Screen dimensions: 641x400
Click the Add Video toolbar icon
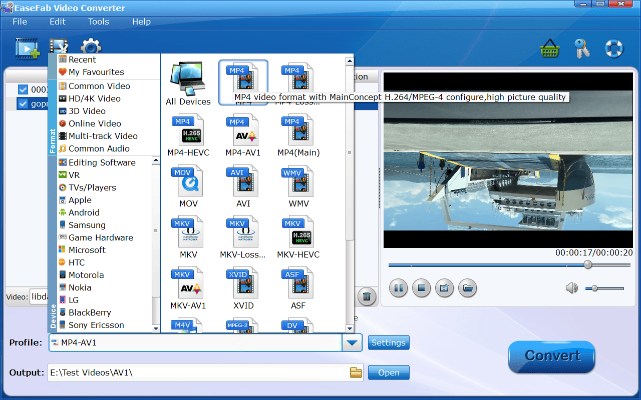click(x=27, y=48)
